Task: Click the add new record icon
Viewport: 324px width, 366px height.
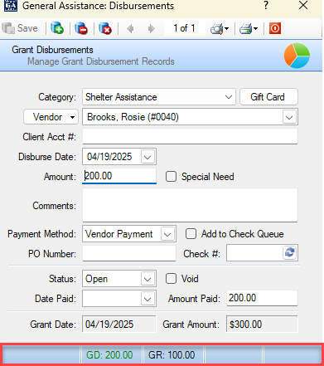Action: point(57,28)
